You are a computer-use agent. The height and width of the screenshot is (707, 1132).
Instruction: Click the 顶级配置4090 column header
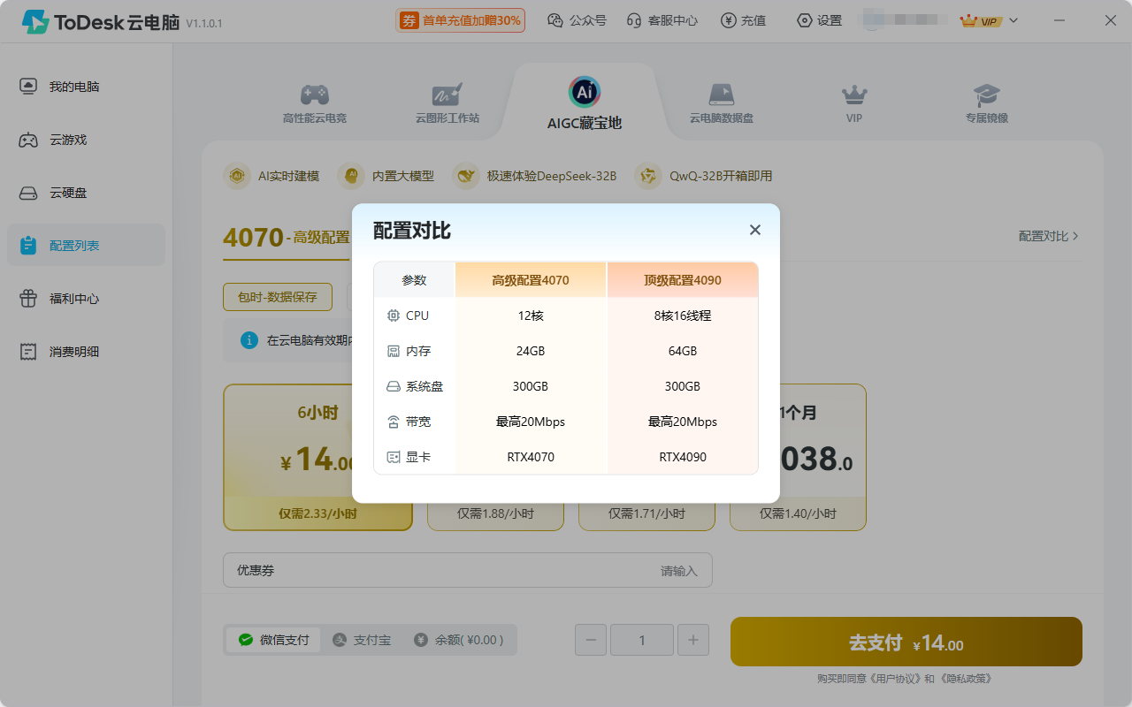pyautogui.click(x=683, y=280)
